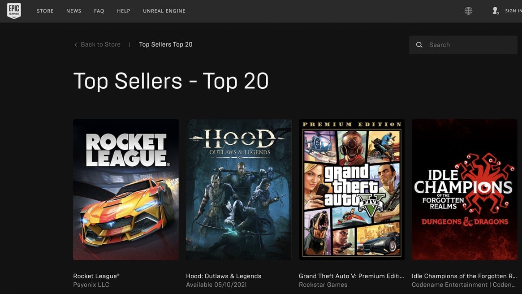Open the language selection globe icon
This screenshot has height=294, width=522.
pos(468,10)
